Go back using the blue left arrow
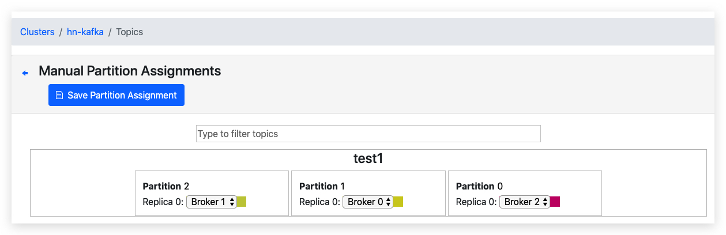 [25, 73]
